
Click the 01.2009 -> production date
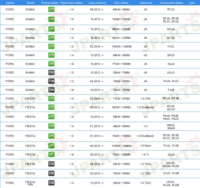pyautogui.click(x=97, y=99)
